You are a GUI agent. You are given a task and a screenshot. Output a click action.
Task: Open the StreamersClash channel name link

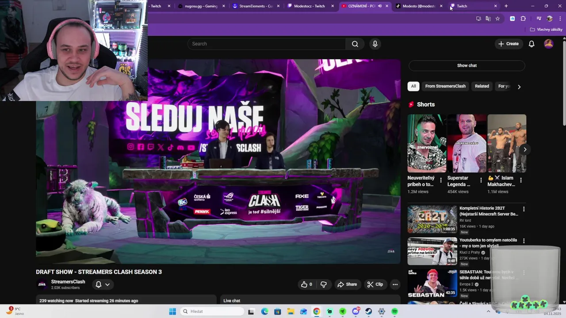pyautogui.click(x=68, y=282)
